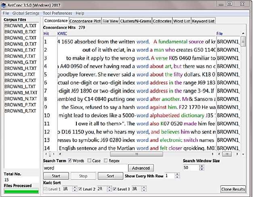Switch to the Concordance Plot tab
This screenshot has height=197, width=253.
(85, 21)
